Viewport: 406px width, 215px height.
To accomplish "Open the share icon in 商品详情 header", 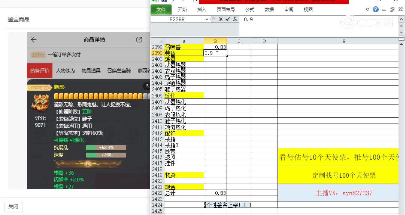I will [x=139, y=40].
